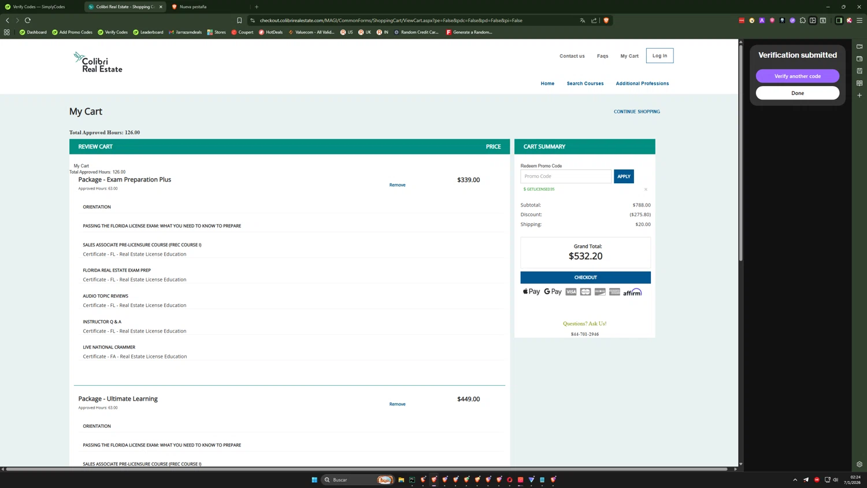
Task: Close the Colibri Real Estate tab
Action: coord(161,7)
